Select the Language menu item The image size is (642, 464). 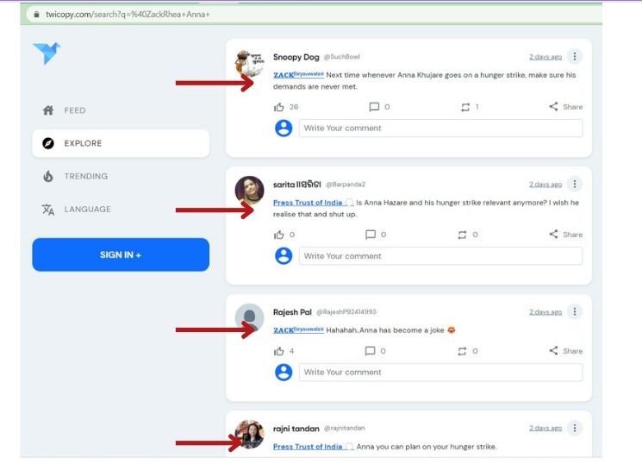[87, 209]
